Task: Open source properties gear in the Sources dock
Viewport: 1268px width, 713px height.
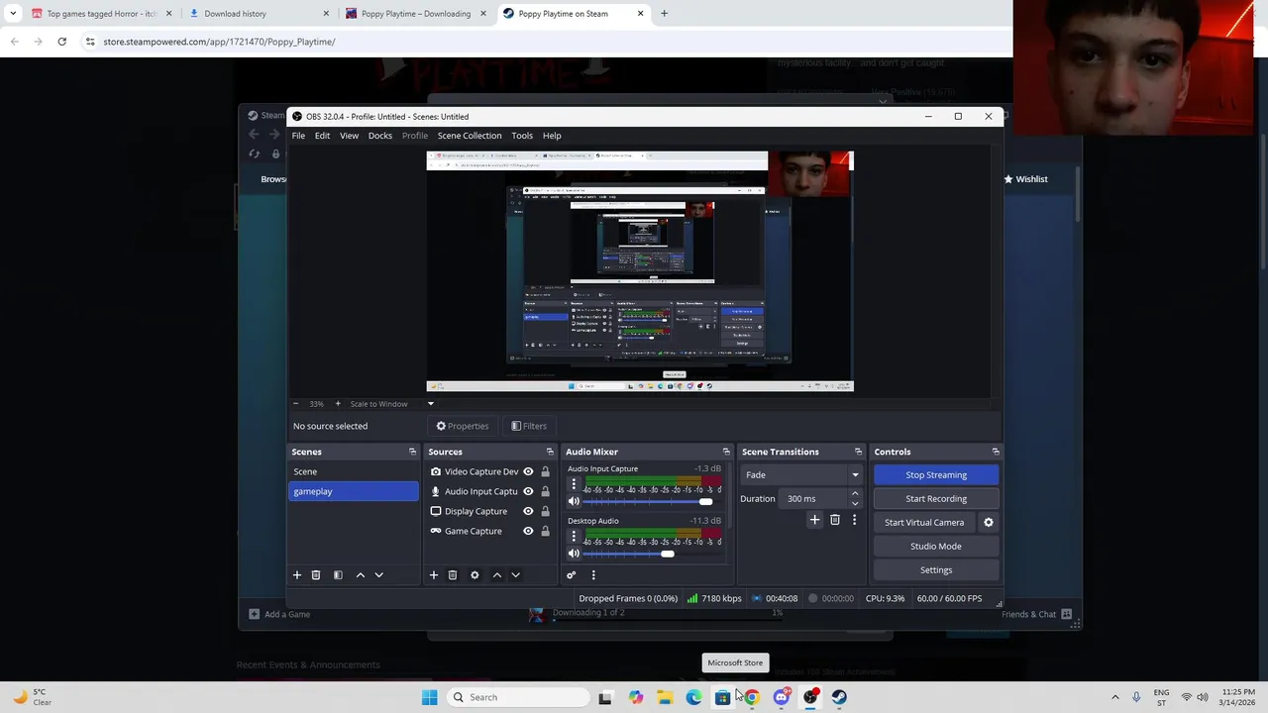Action: [475, 575]
